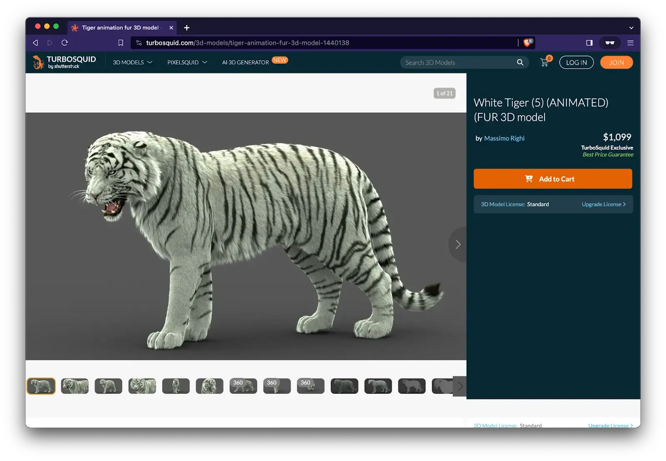
Task: Expand the PixelSquid dropdown menu
Action: click(x=187, y=62)
